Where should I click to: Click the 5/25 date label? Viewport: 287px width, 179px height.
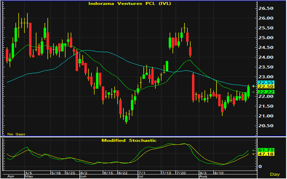point(70,173)
